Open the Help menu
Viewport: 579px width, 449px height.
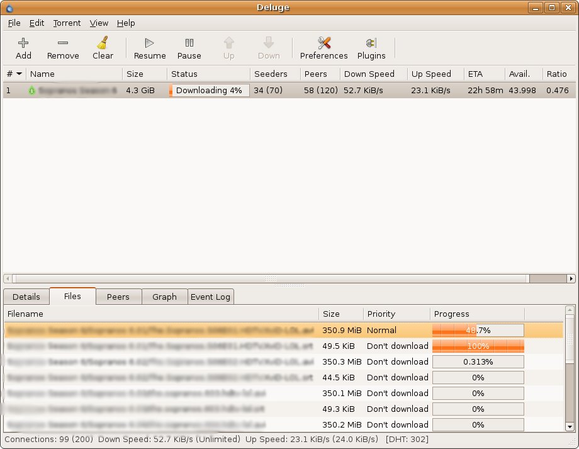pyautogui.click(x=126, y=23)
